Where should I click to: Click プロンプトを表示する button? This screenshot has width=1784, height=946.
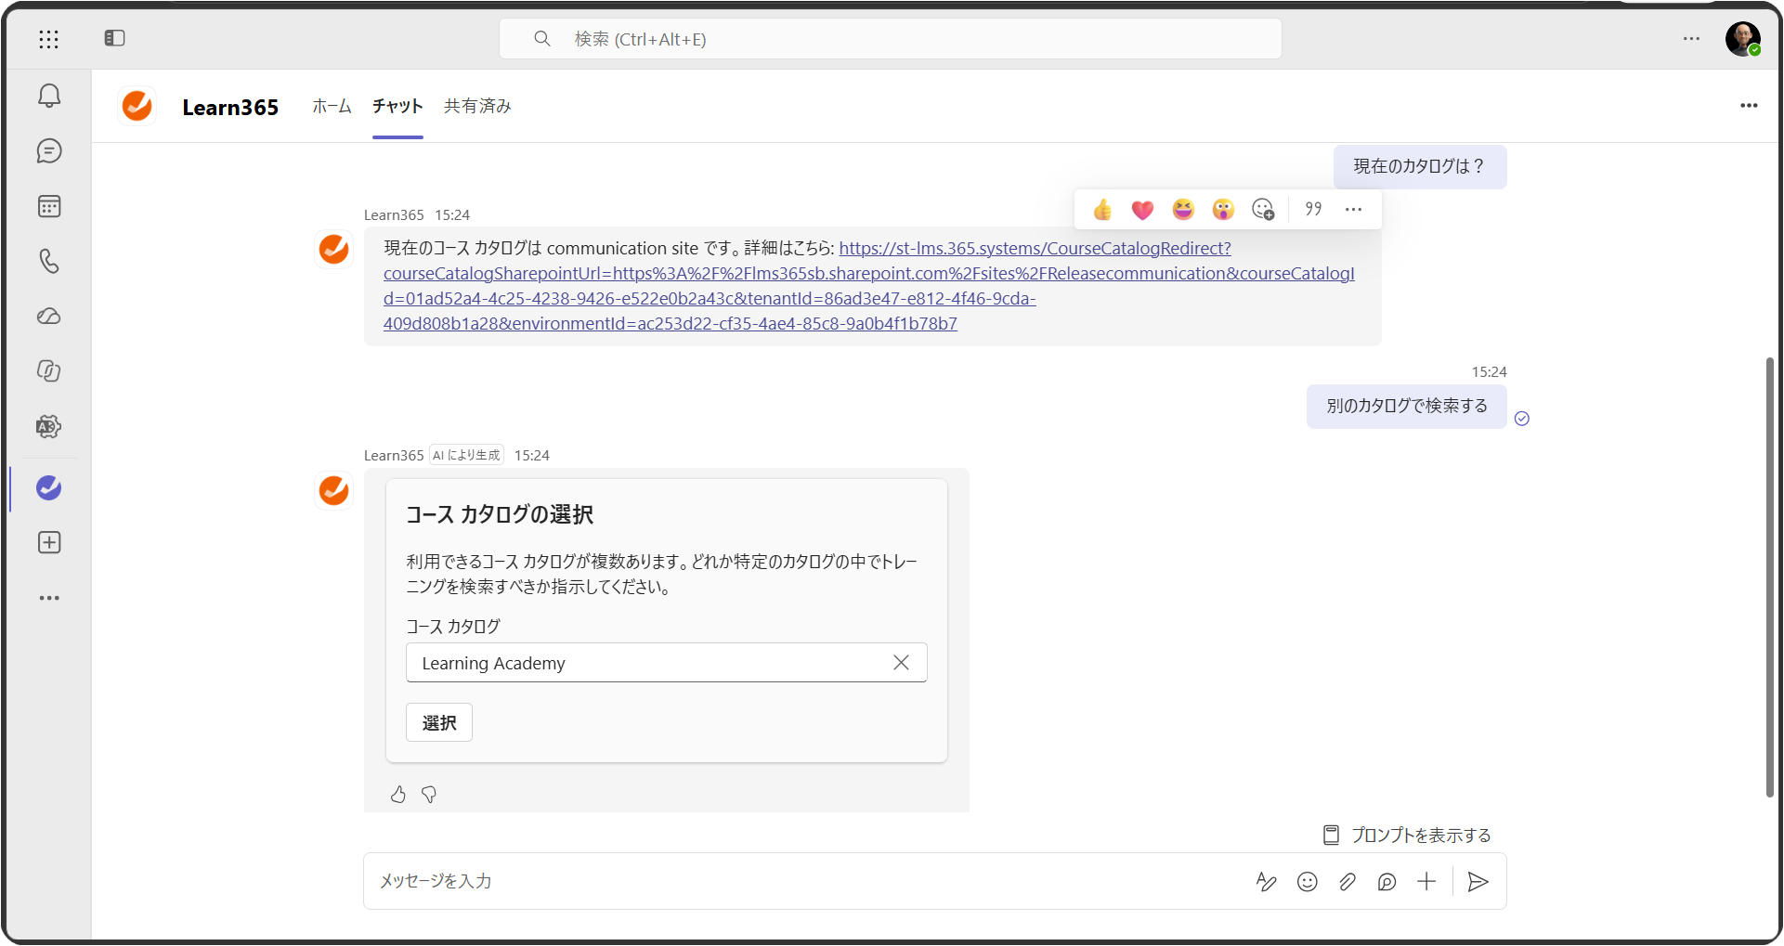[x=1407, y=836]
